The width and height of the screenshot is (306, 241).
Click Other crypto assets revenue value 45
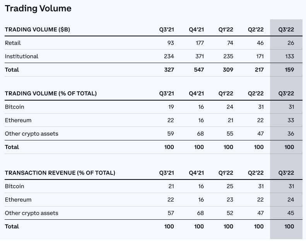click(x=291, y=213)
